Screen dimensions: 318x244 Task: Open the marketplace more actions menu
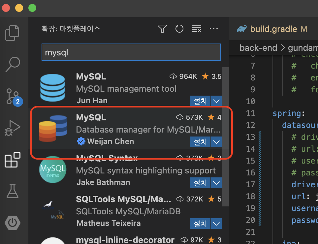[214, 29]
